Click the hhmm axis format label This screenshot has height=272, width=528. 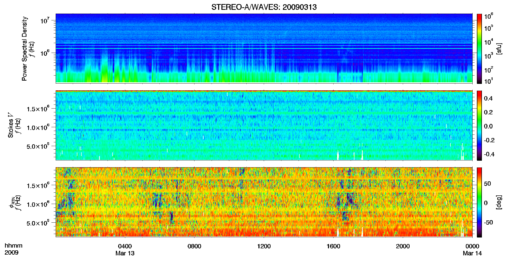click(x=14, y=246)
